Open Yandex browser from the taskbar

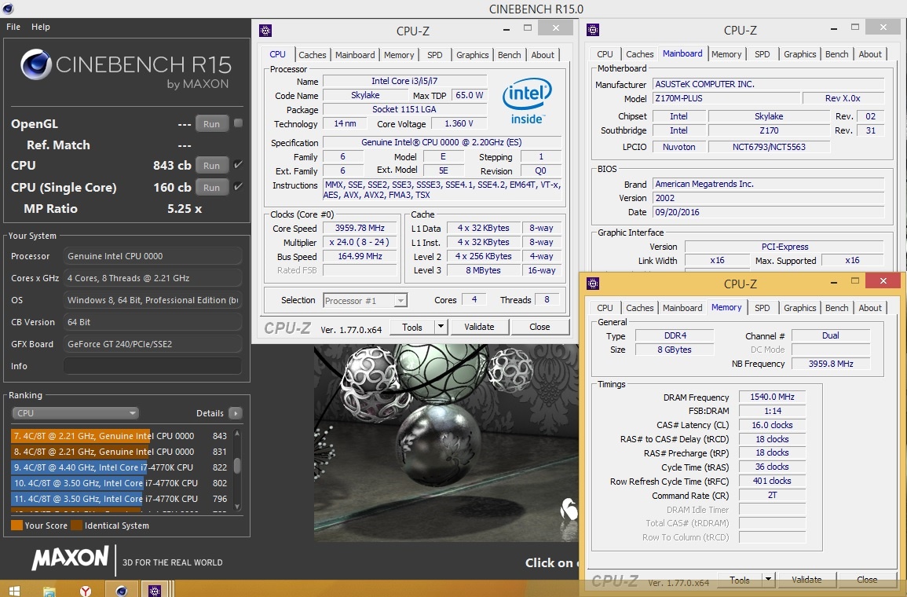pos(85,590)
